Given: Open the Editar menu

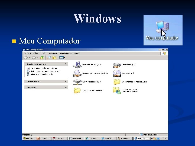Looking at the screenshot, I should (x=36, y=53).
